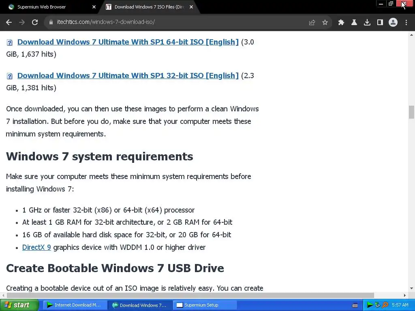This screenshot has width=415, height=311.
Task: View site security lock info
Action: click(51, 22)
